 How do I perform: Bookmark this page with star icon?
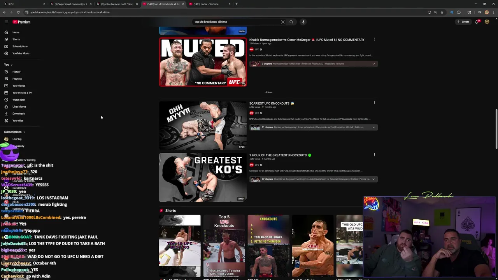(x=442, y=12)
